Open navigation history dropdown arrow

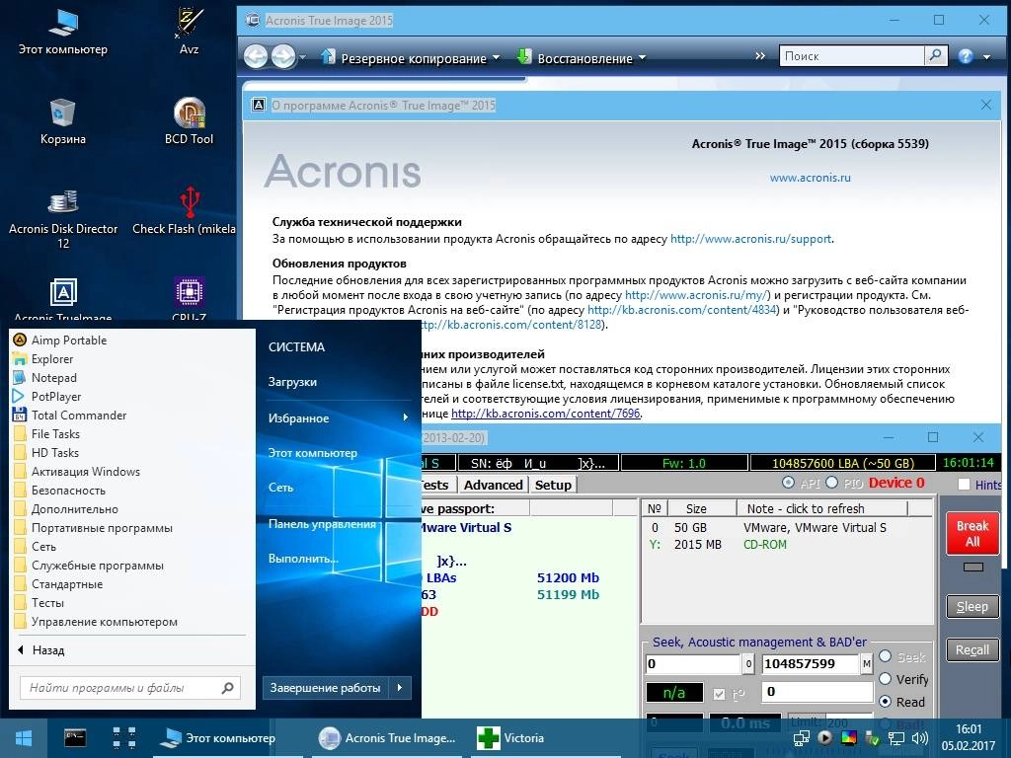coord(302,57)
